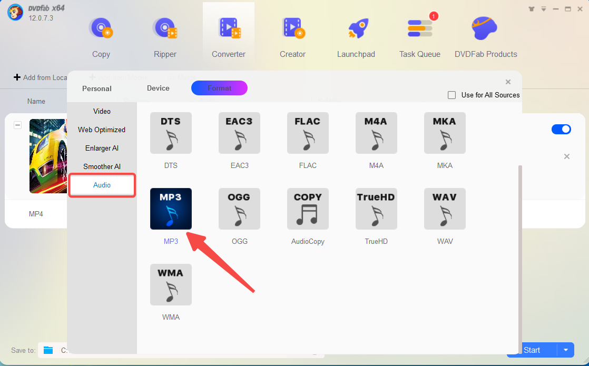Screen dimensions: 589x366
Task: Expand the Save to folder selector
Action: tap(48, 350)
